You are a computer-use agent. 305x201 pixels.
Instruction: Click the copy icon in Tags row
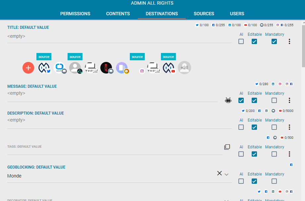(227, 147)
